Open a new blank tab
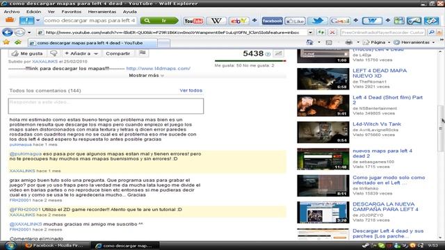445x250 pixels. click(x=164, y=43)
